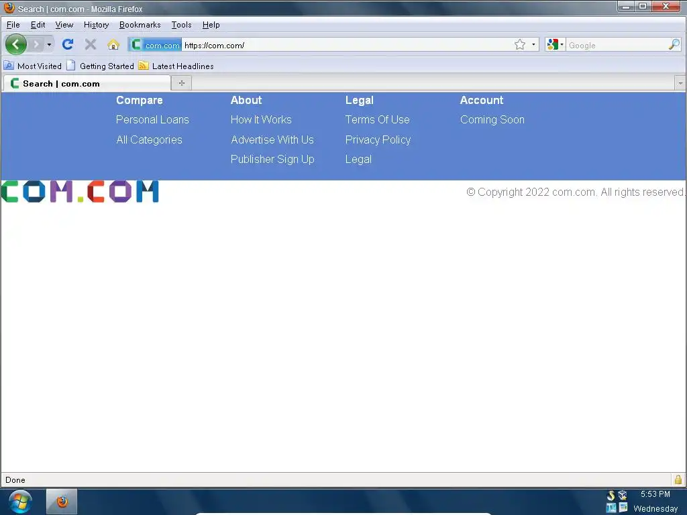Open a new tab with the plus button
The height and width of the screenshot is (515, 687).
point(181,82)
